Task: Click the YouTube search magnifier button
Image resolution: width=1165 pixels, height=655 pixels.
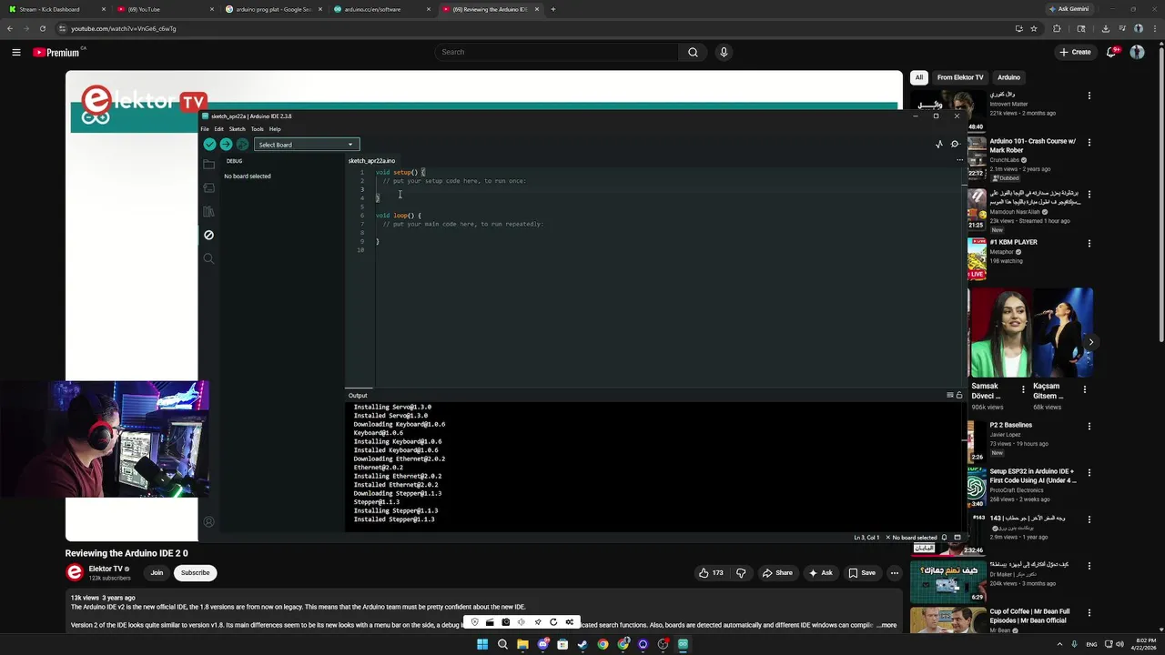Action: [x=693, y=52]
